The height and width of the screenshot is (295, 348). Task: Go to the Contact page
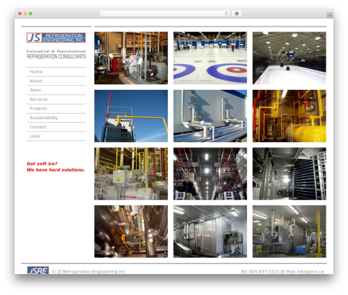[56, 127]
